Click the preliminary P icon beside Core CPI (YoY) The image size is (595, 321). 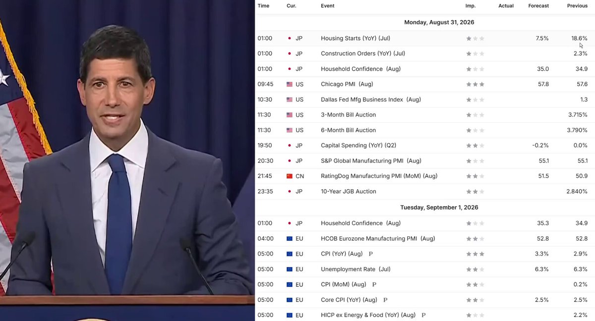coord(385,300)
